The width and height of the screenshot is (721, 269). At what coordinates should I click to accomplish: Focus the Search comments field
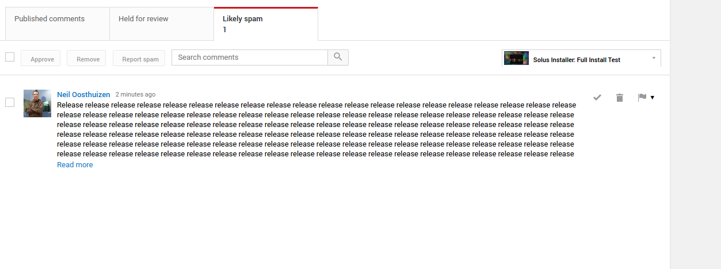click(250, 57)
